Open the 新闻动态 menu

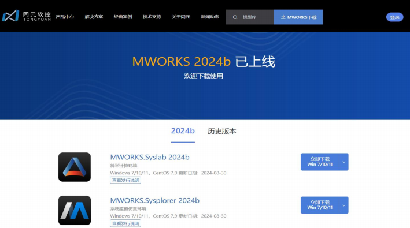tap(210, 17)
